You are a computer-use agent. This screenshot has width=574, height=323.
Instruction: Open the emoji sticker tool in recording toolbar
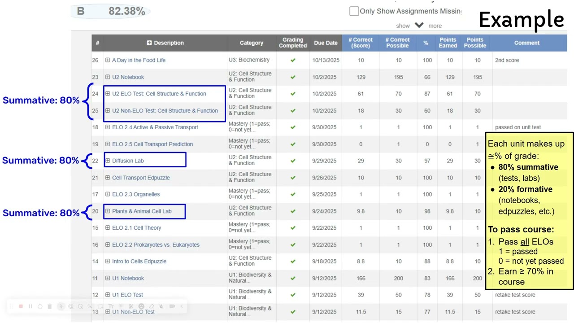coord(141,306)
